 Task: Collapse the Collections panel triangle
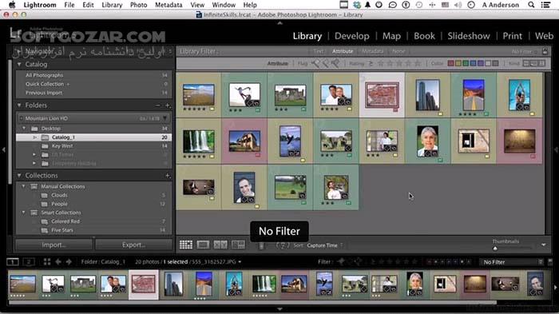click(x=19, y=176)
